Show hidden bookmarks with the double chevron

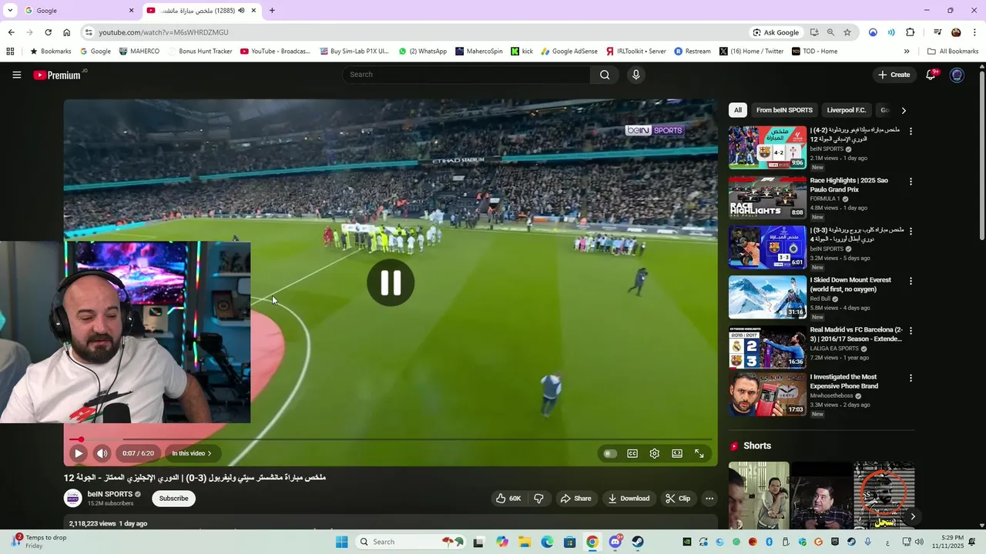click(x=907, y=52)
